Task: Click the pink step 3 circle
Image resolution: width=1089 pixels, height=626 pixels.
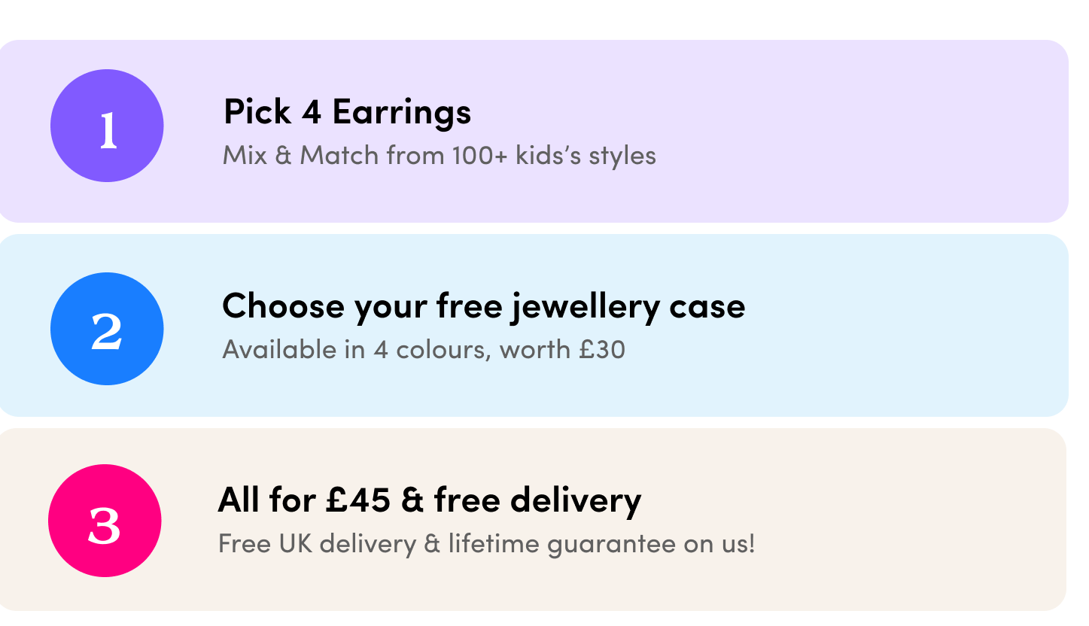Action: click(x=105, y=521)
